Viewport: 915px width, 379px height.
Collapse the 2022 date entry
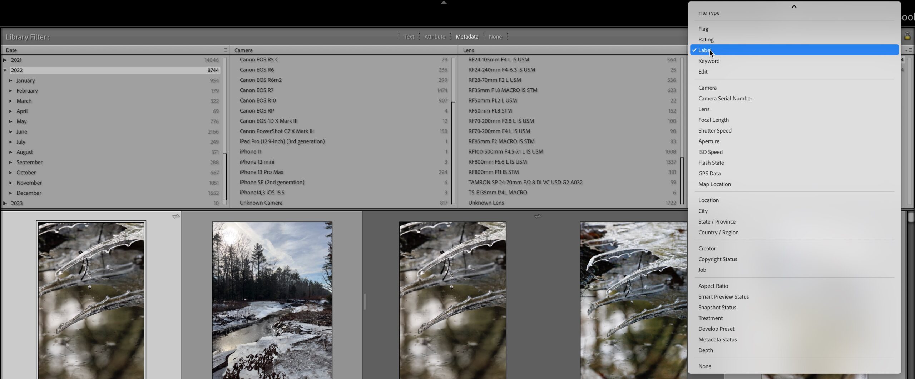[x=4, y=70]
